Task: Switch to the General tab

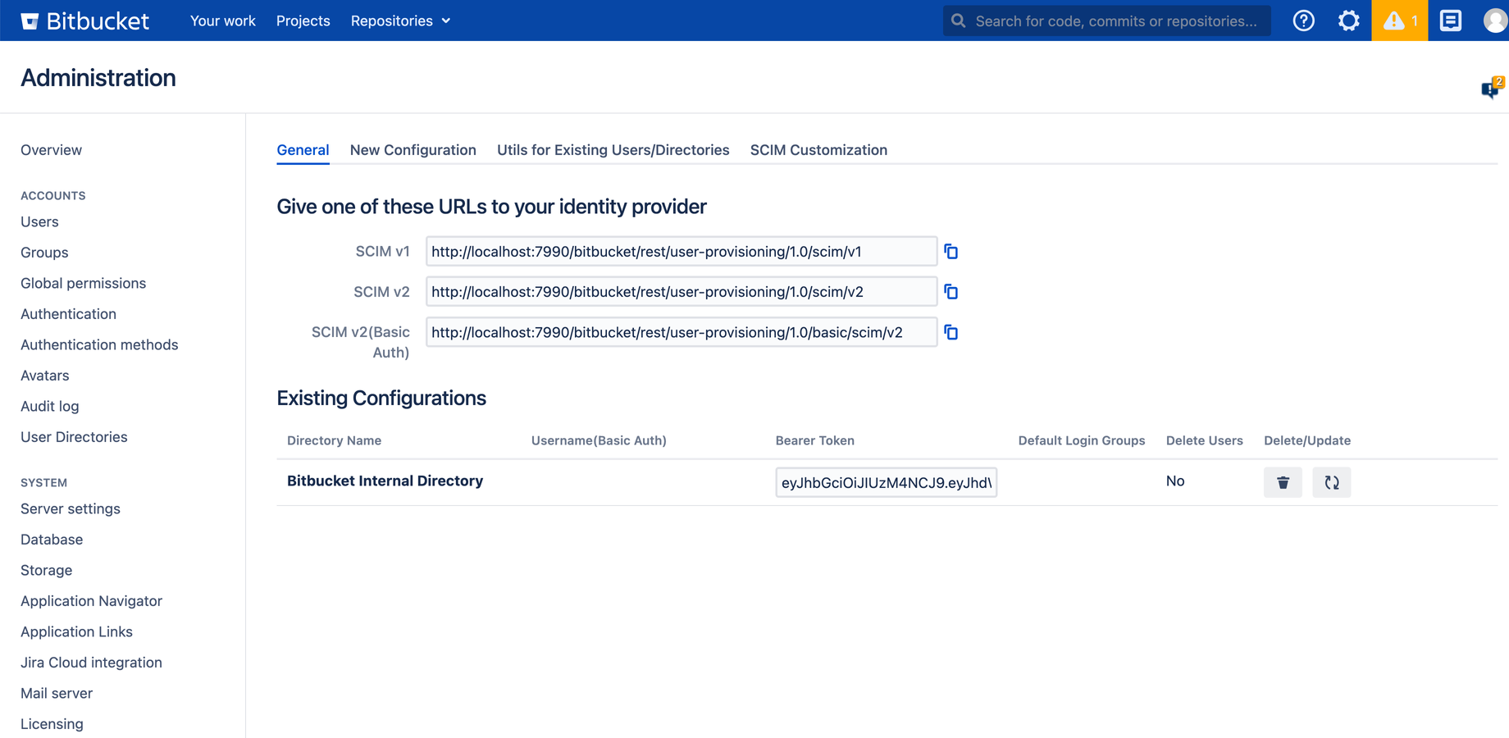Action: coord(303,150)
